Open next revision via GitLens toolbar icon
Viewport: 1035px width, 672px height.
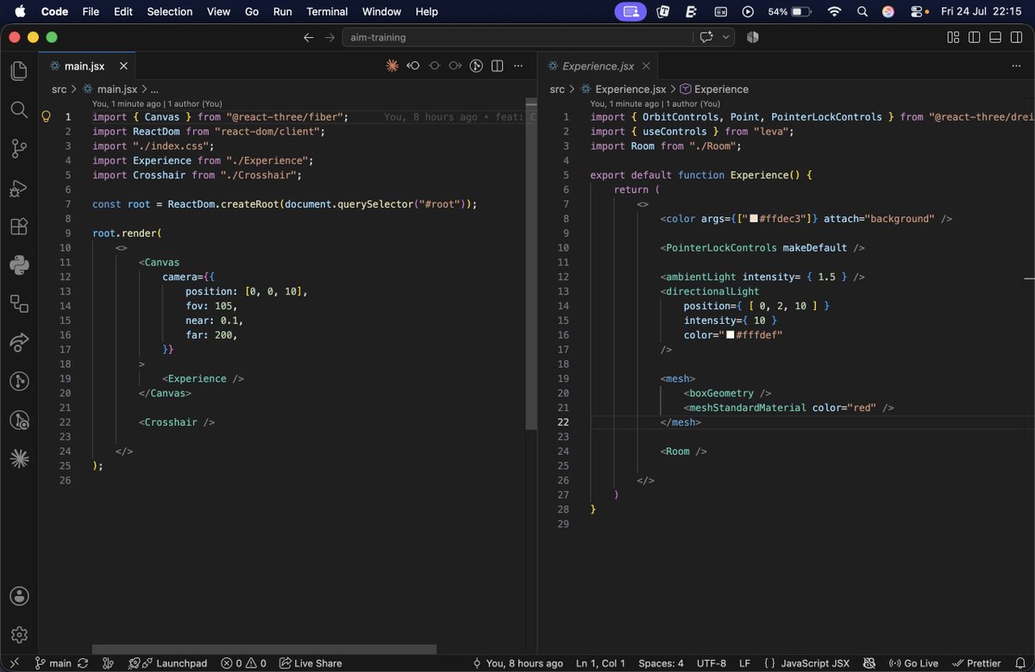click(x=455, y=65)
